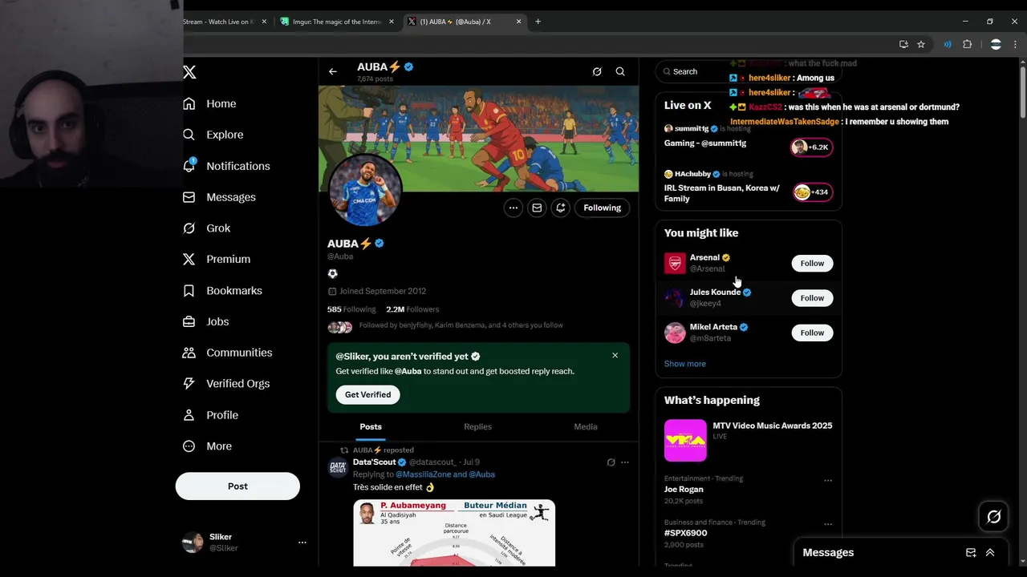Screen dimensions: 1027x577
Task: Open Bookmarks page
Action: tap(222, 290)
